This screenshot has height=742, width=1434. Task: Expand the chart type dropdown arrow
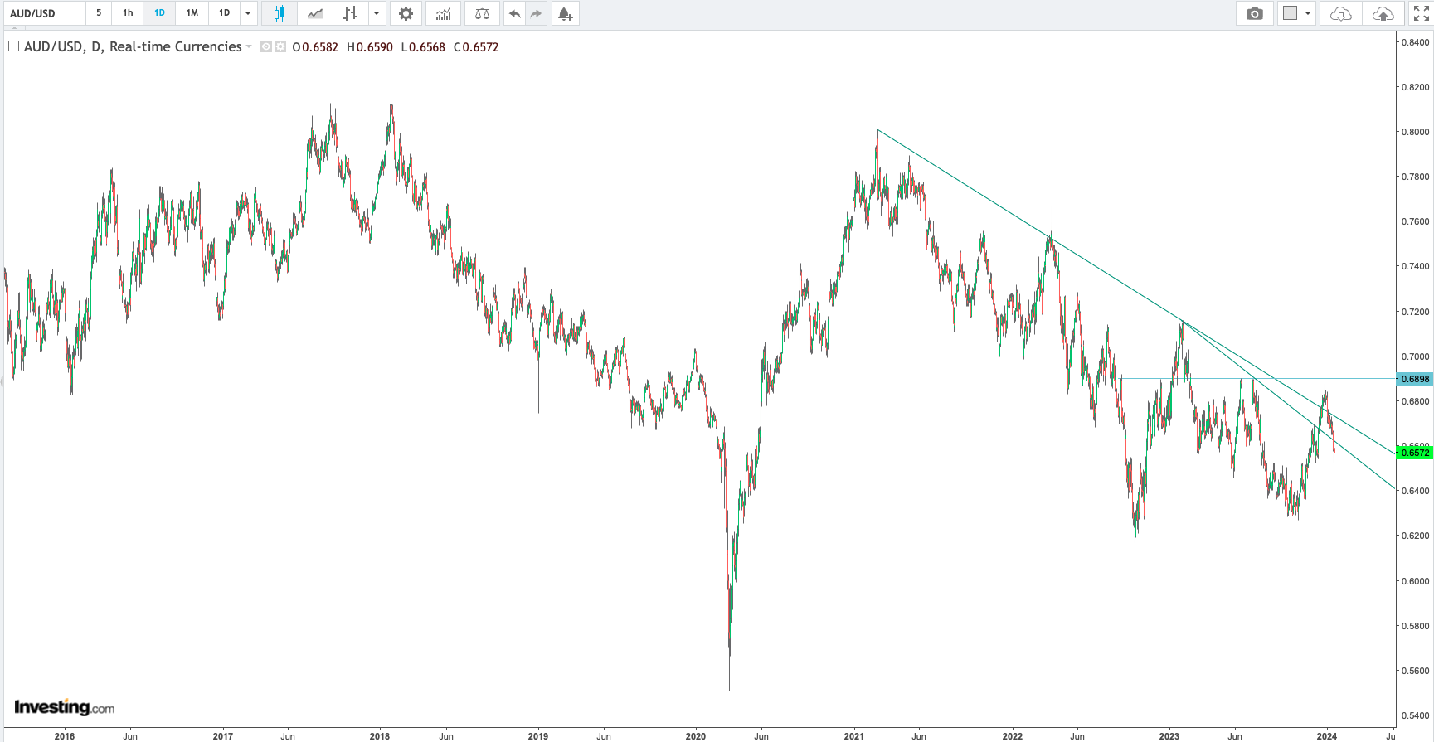[377, 13]
